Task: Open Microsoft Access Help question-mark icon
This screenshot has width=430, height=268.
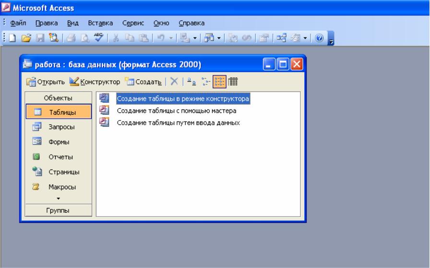Action: pos(319,38)
